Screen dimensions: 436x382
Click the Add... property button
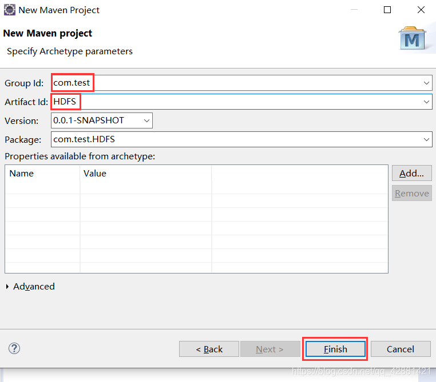pyautogui.click(x=412, y=174)
